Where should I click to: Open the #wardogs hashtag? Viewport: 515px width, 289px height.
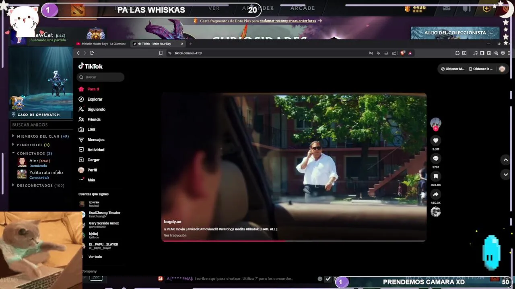[226, 229]
